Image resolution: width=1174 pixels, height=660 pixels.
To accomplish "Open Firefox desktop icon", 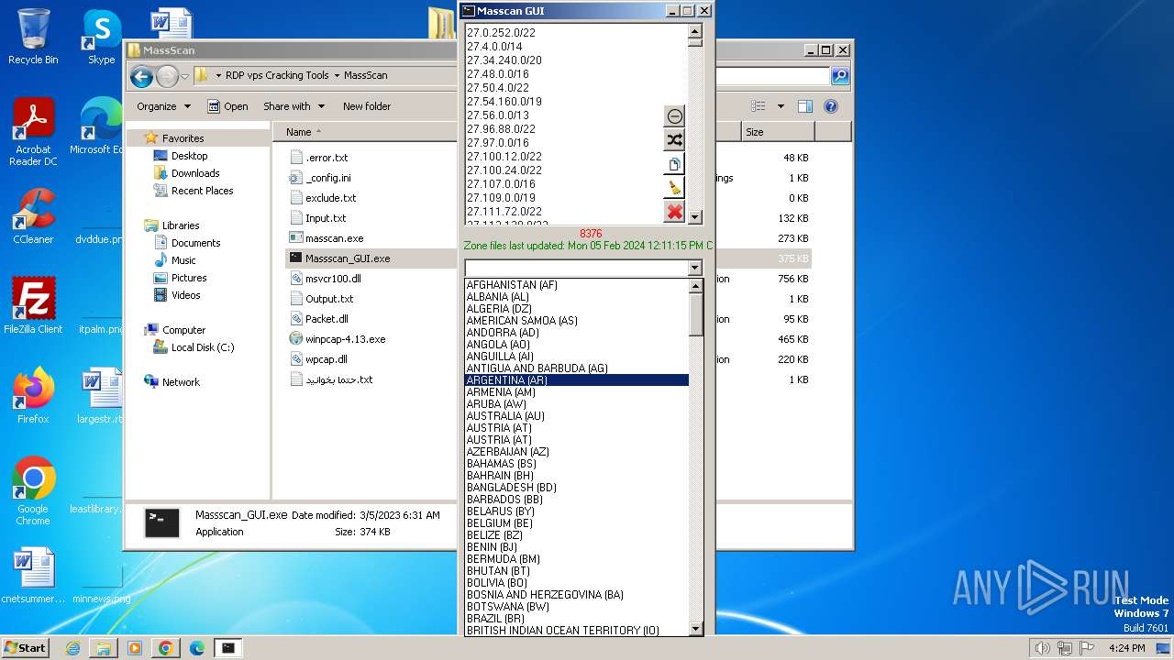I will pyautogui.click(x=33, y=396).
